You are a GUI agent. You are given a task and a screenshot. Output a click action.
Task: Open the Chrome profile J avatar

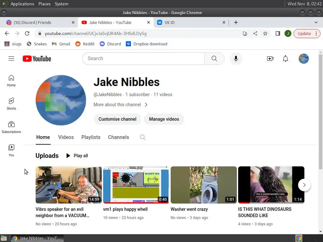pos(288,33)
